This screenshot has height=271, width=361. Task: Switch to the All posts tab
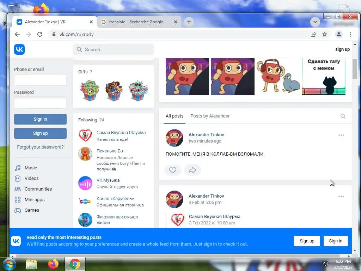point(175,116)
